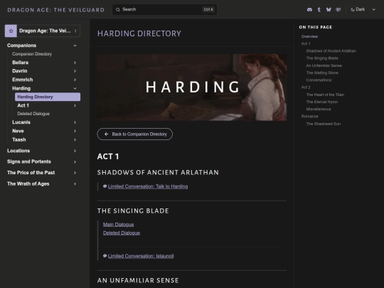Jump to Conversations: outline entry
Viewport: 384px width, 288px height.
point(319,80)
